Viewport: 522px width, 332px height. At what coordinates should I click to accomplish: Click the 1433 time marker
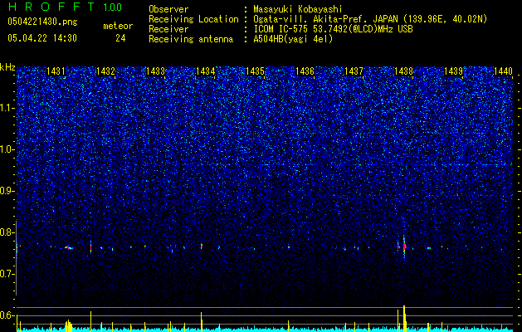[x=155, y=71]
